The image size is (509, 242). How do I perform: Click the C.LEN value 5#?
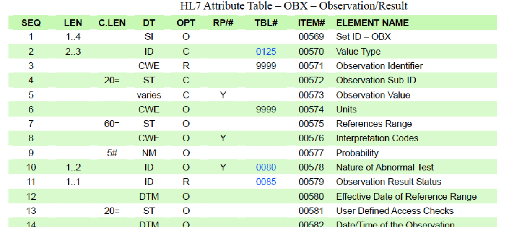[112, 153]
